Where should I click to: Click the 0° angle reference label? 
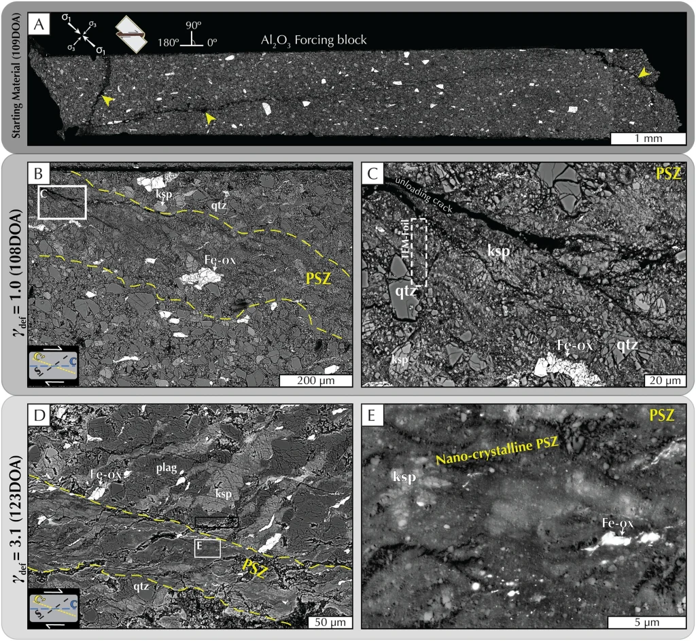click(x=212, y=43)
